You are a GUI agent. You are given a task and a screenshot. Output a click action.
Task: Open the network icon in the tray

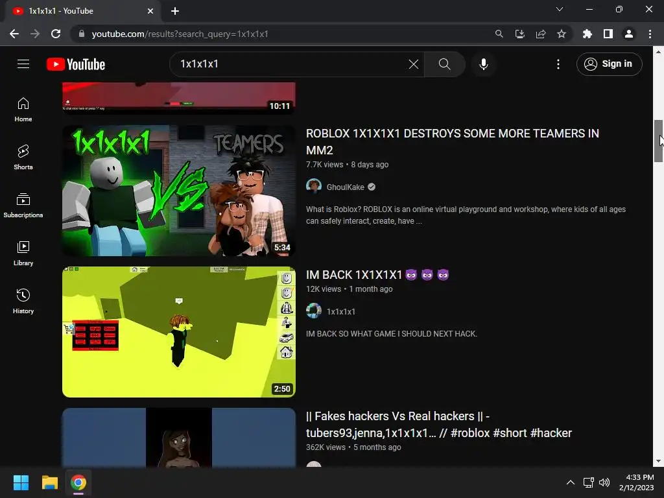tap(588, 482)
